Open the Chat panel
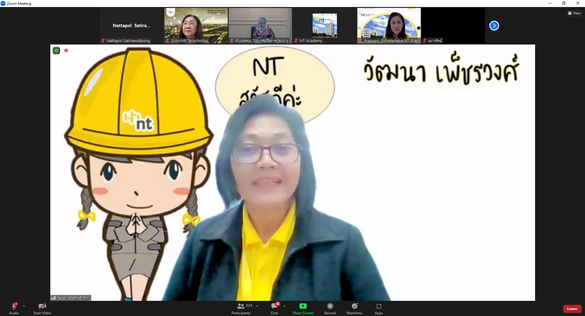This screenshot has height=316, width=585. (275, 309)
